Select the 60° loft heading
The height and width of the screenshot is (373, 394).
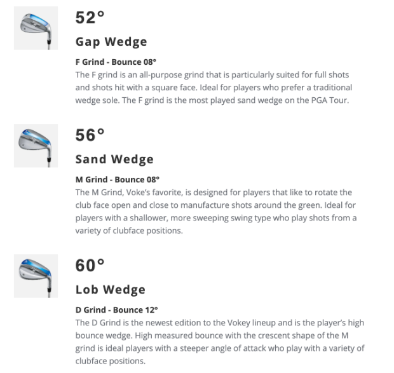pyautogui.click(x=90, y=266)
